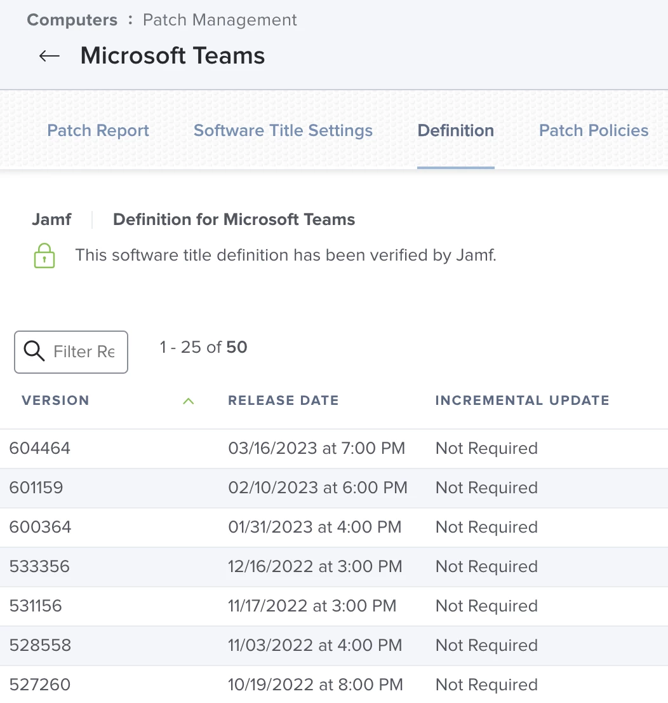Select version 527260 row
668x703 pixels.
click(x=334, y=685)
